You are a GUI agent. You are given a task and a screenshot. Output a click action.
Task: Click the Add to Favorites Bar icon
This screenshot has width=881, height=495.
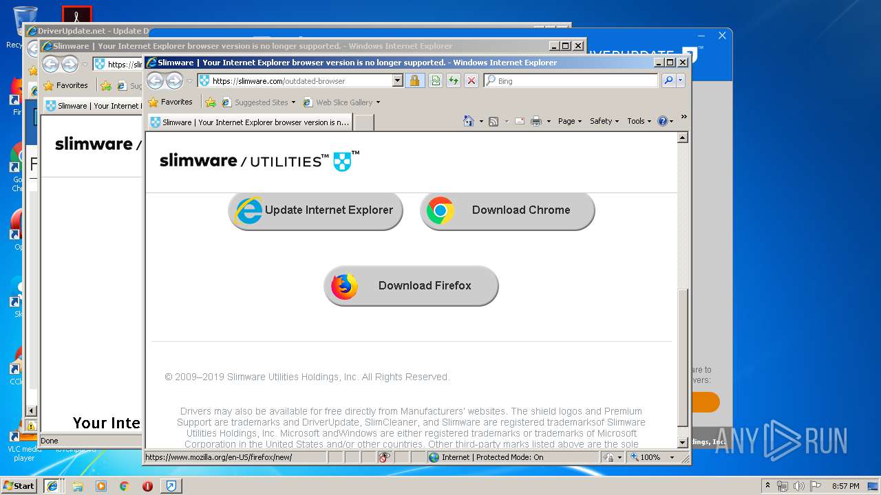tap(211, 102)
